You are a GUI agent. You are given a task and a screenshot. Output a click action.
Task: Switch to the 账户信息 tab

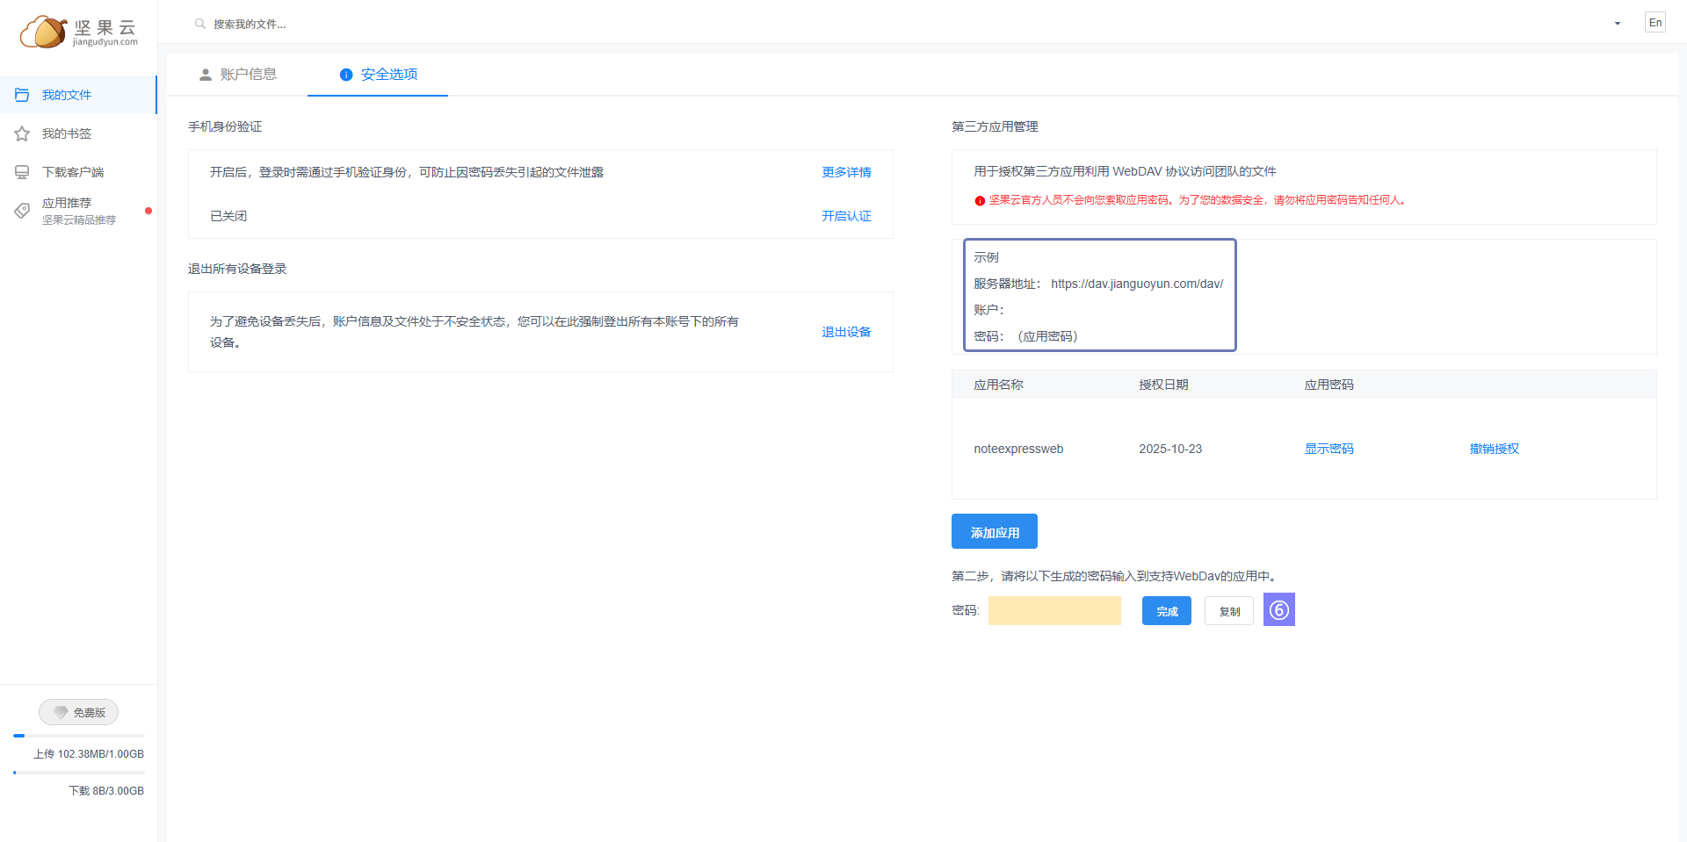pyautogui.click(x=238, y=75)
